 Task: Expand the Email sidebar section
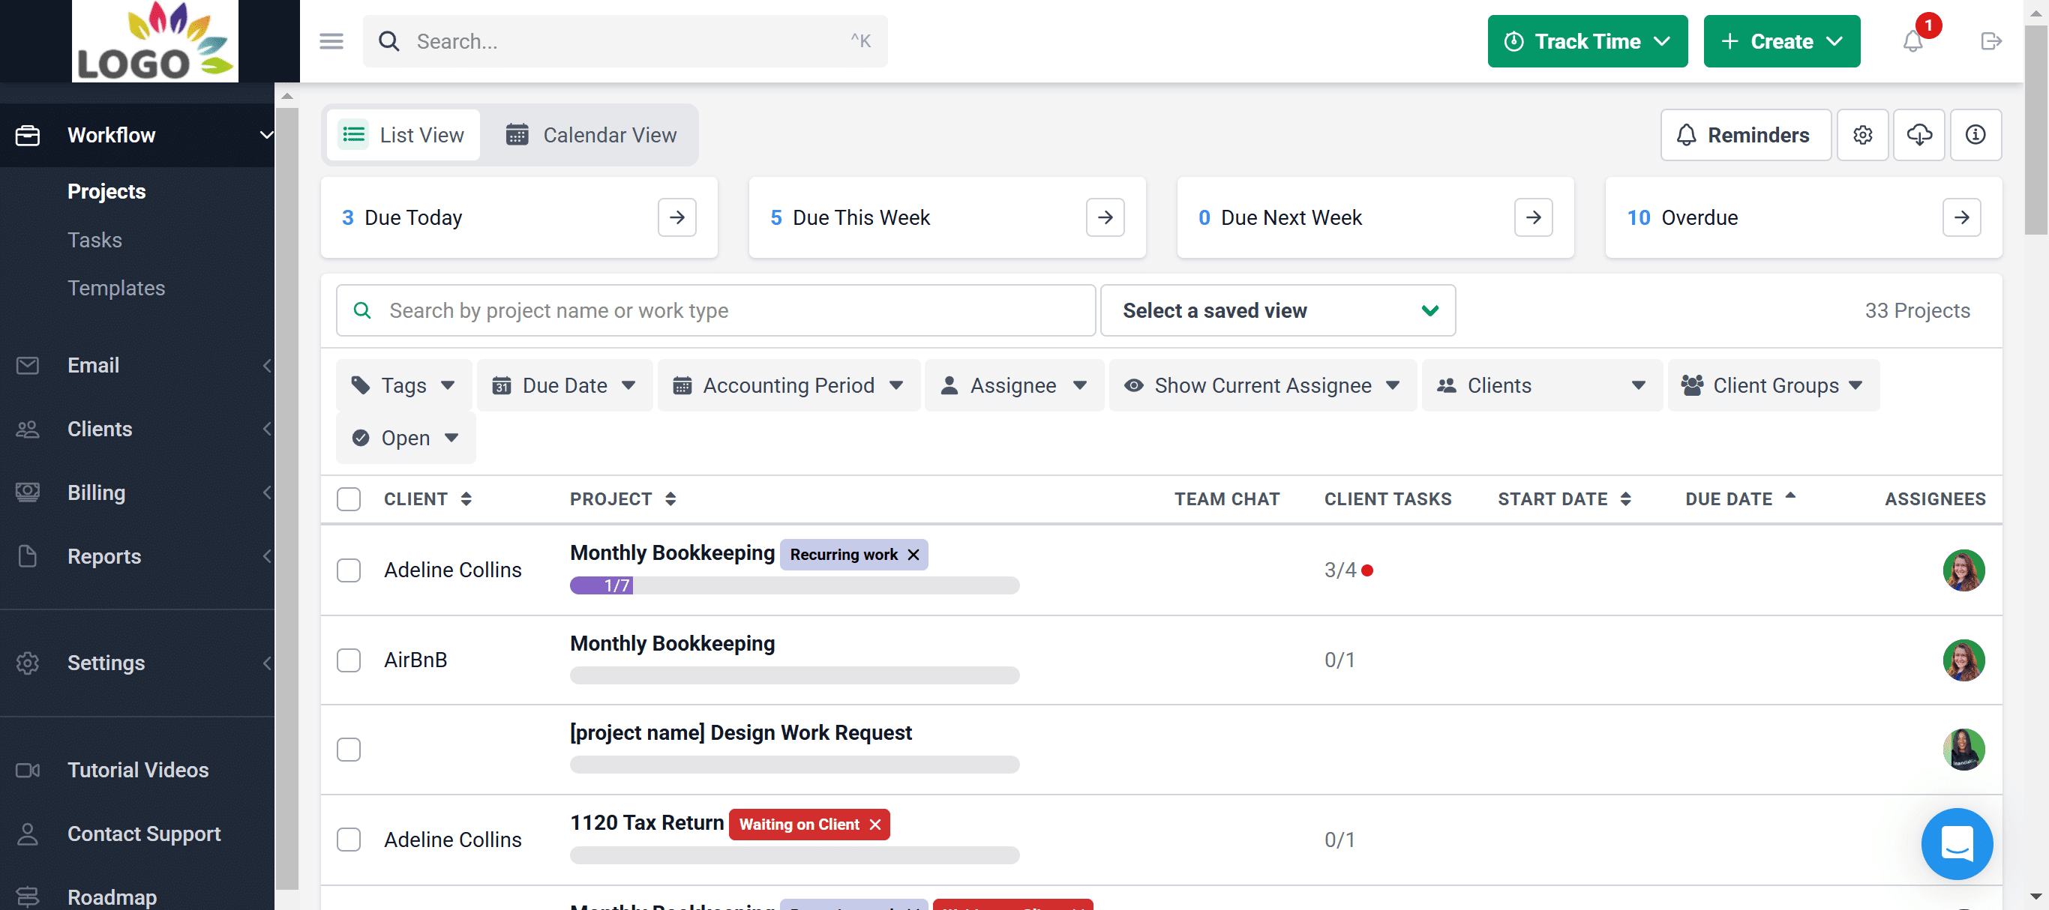pos(136,366)
